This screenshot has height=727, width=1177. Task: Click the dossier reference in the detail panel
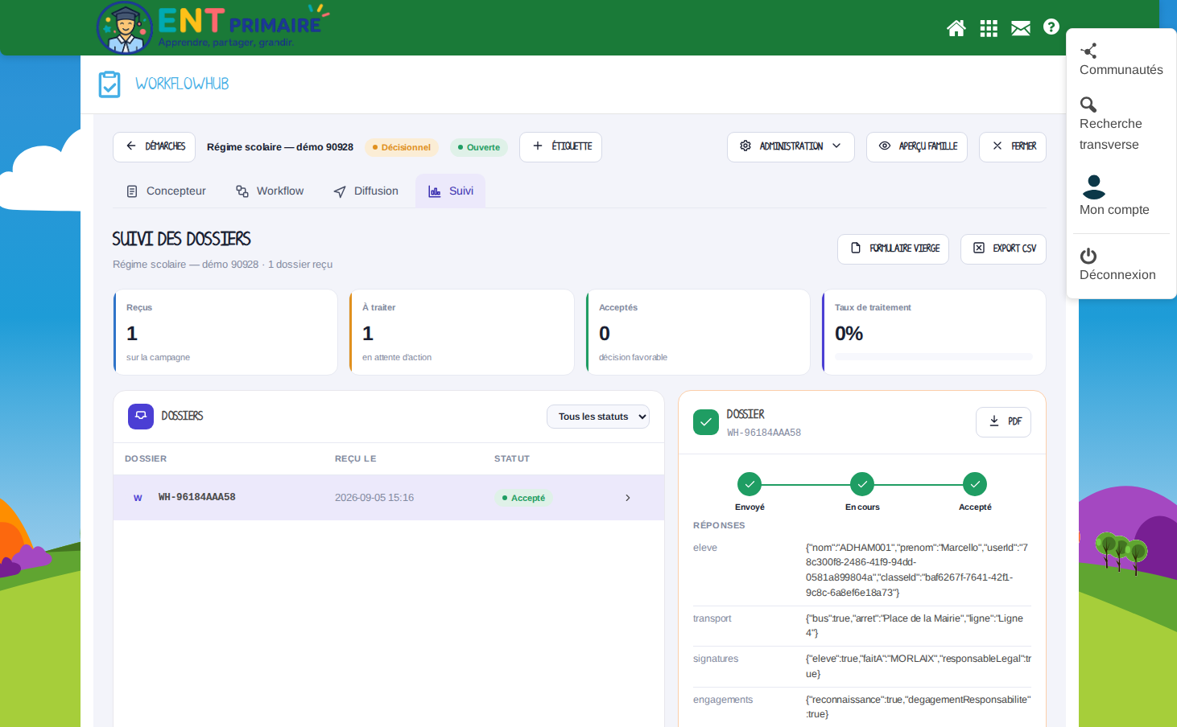click(764, 433)
